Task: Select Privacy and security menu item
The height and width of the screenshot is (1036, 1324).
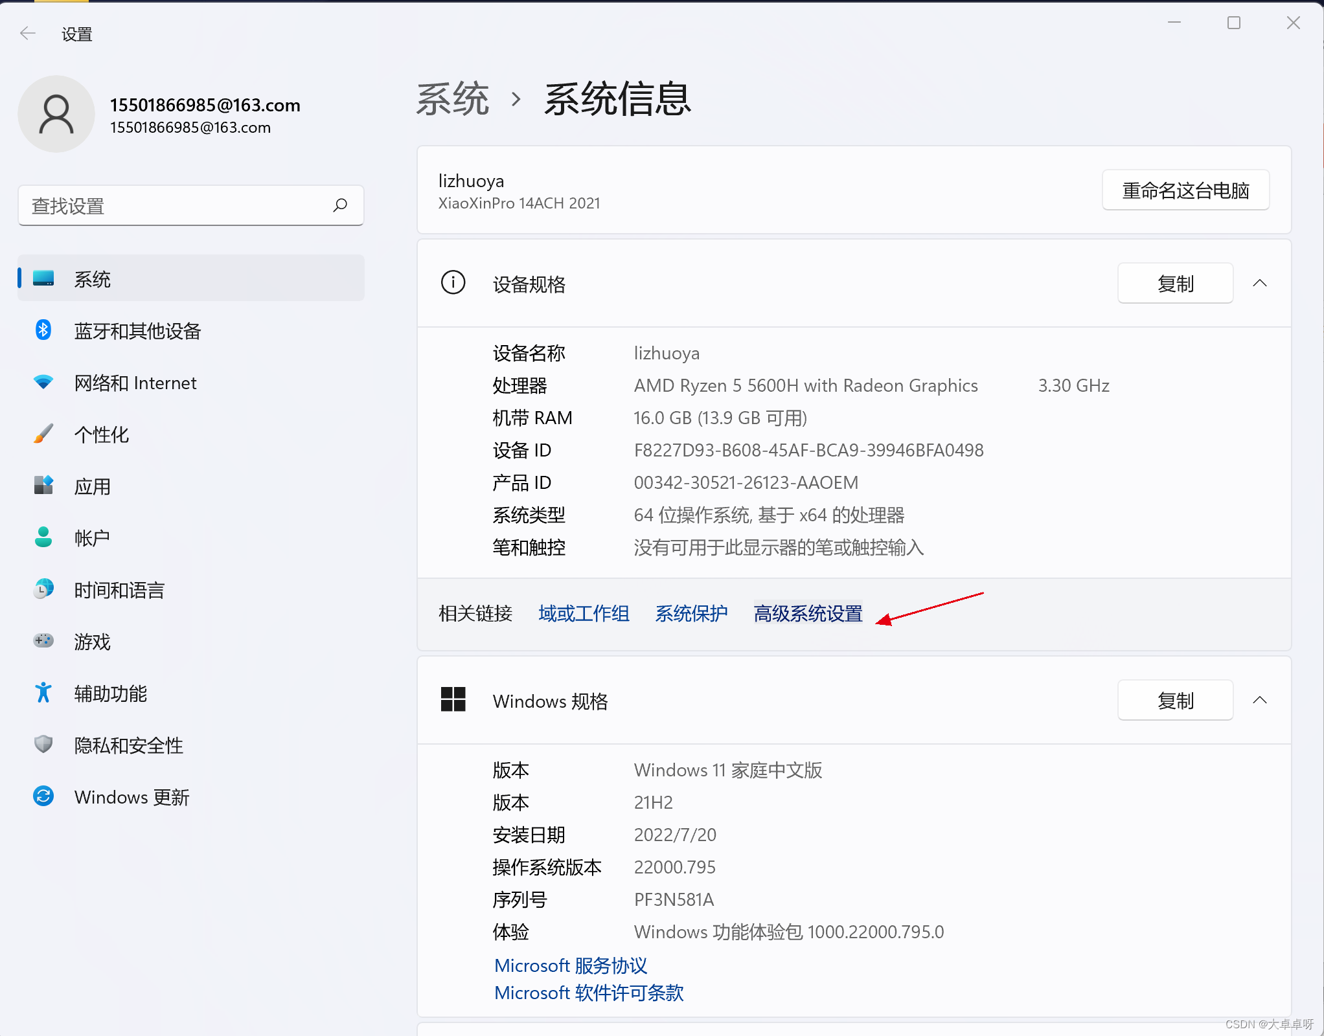Action: pos(128,745)
